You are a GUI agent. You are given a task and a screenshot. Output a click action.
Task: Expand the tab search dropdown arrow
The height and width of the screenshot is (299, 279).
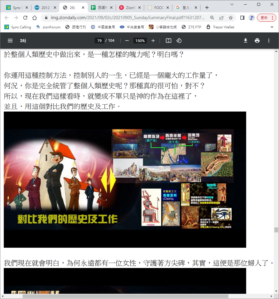coord(232,4)
